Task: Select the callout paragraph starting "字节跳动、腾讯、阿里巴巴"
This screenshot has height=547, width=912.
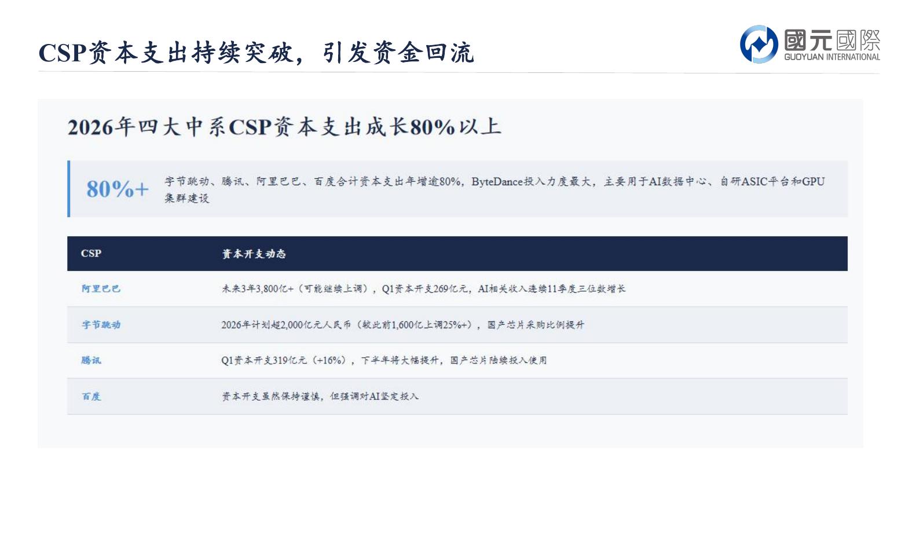Action: pyautogui.click(x=495, y=189)
